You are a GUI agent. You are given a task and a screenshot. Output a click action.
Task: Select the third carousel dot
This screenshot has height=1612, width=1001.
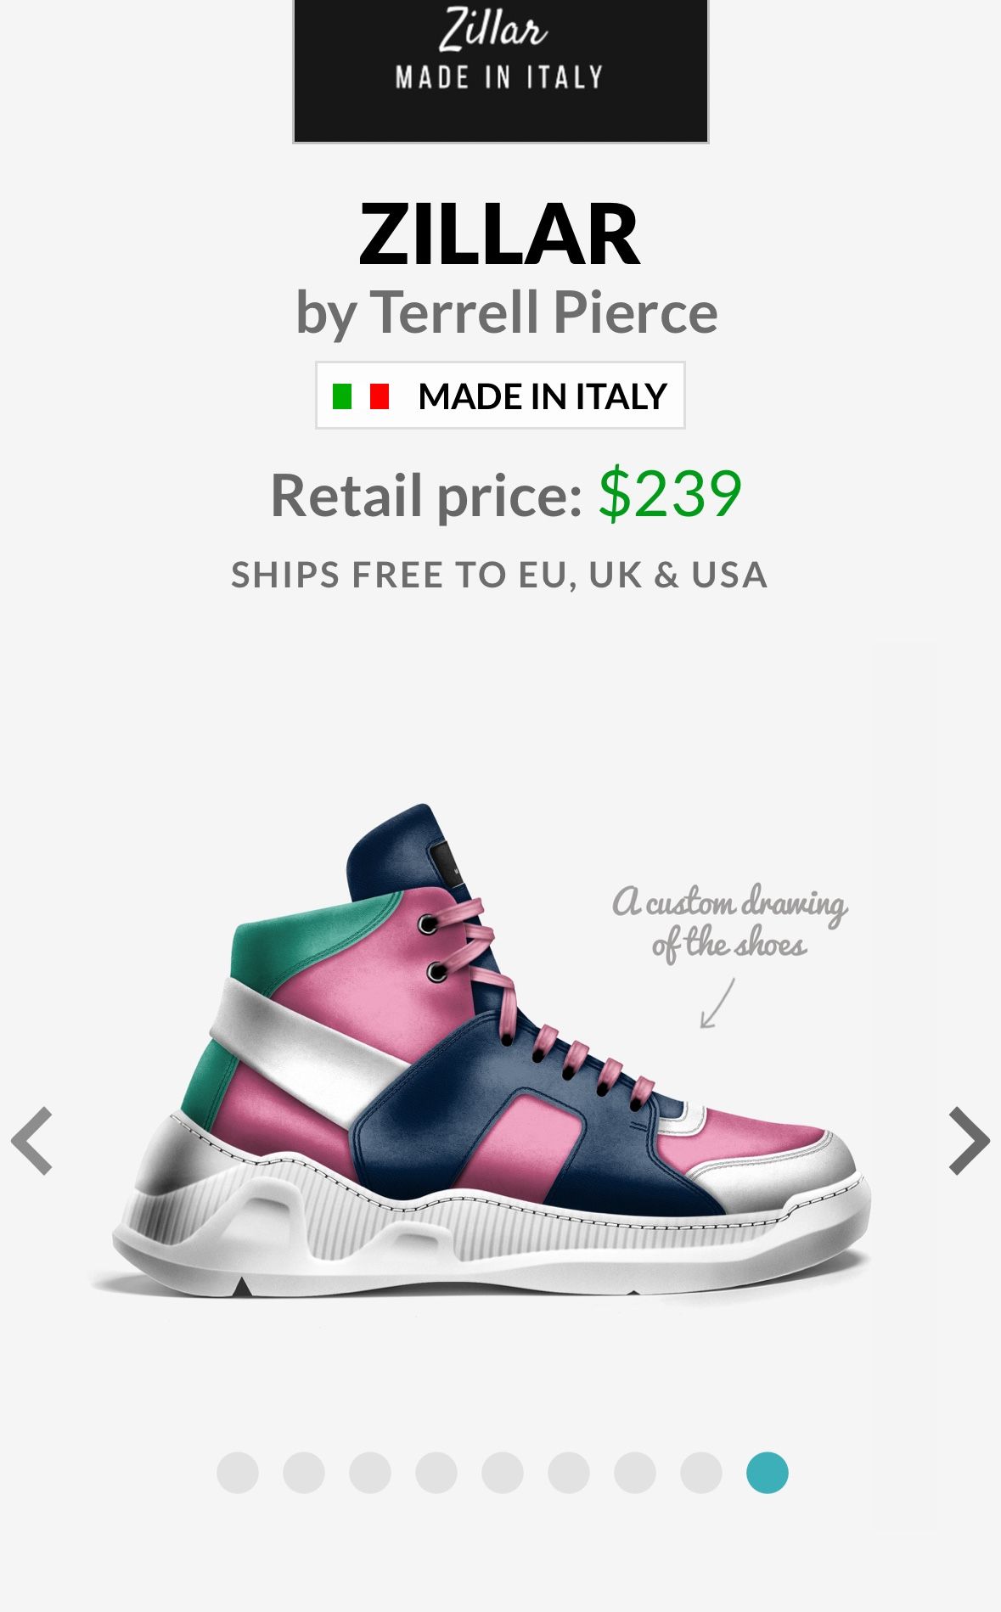click(370, 1472)
